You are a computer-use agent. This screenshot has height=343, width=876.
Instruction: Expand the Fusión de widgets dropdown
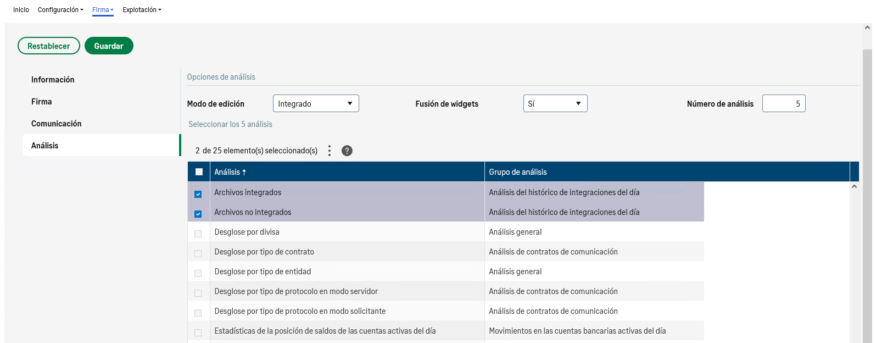555,103
